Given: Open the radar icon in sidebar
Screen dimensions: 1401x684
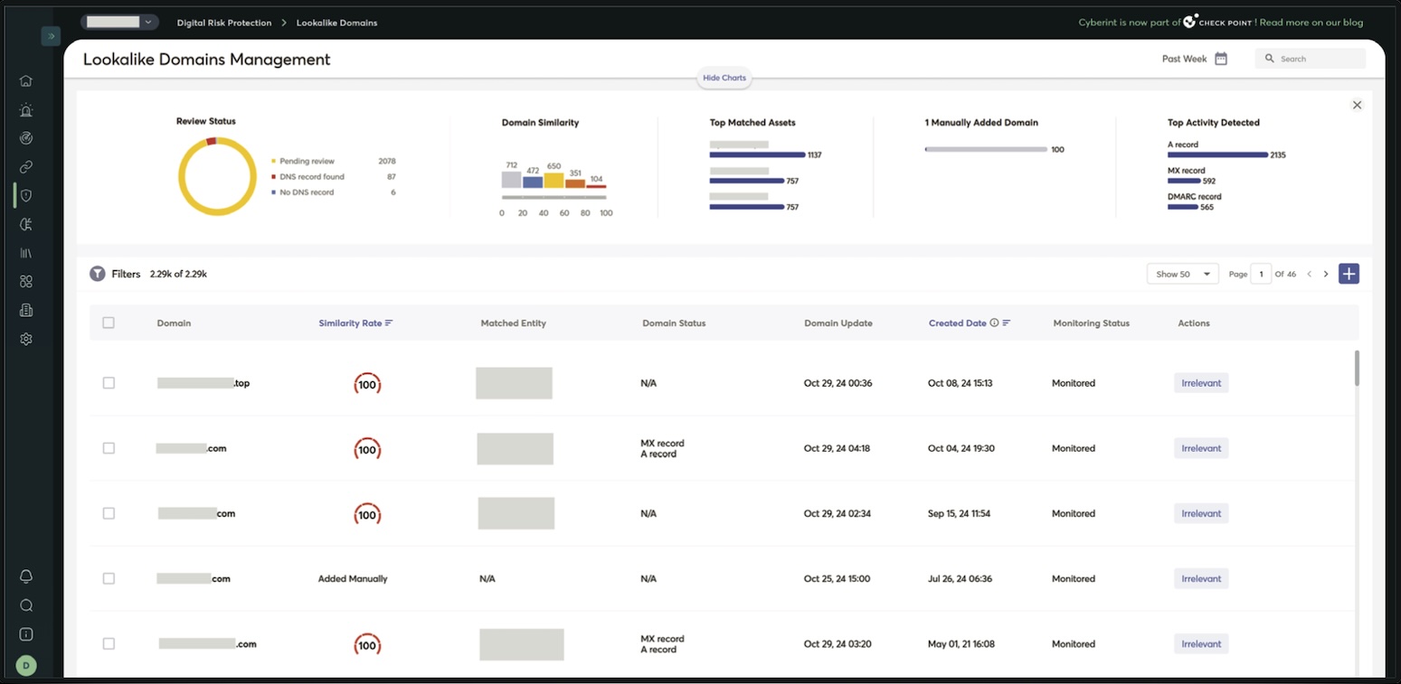Looking at the screenshot, I should point(26,138).
